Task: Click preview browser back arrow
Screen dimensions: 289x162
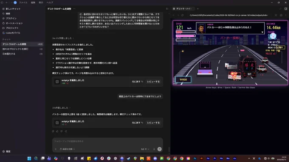Action: click(174, 15)
